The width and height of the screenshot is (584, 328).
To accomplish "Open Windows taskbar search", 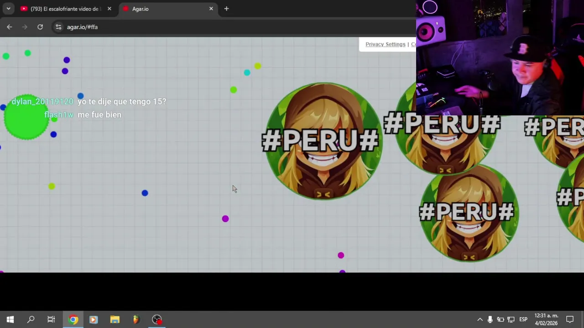I will click(x=31, y=319).
